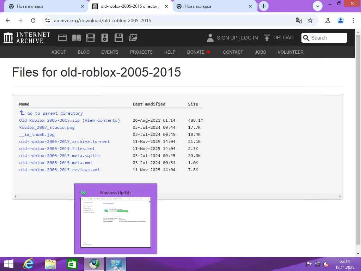Open Chrome three-dot menu
Screen dimensions: 361x271
tap(353, 20)
